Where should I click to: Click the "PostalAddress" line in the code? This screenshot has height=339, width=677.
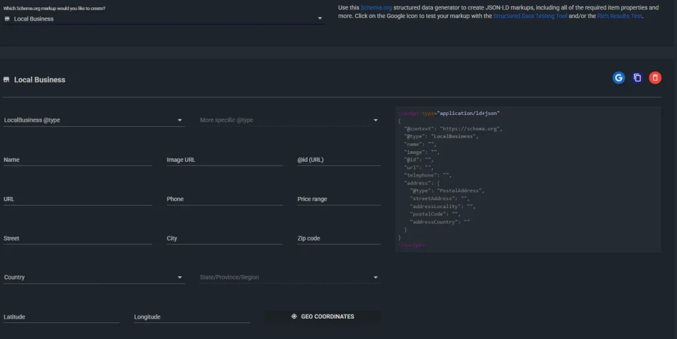point(448,190)
